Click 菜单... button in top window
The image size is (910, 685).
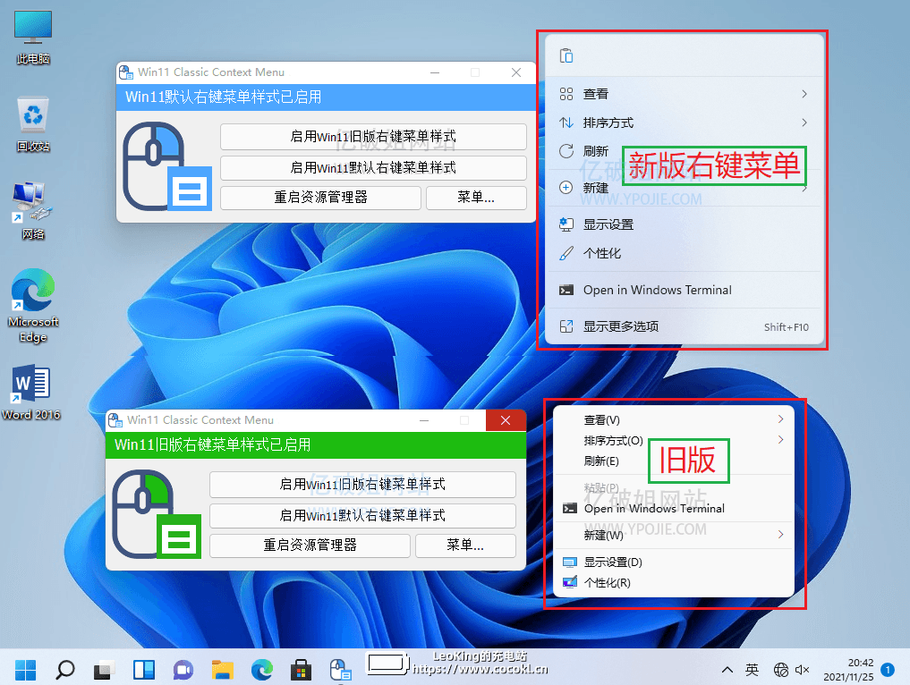point(476,198)
